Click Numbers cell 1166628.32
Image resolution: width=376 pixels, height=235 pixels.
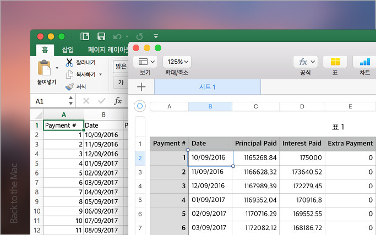[x=255, y=172]
